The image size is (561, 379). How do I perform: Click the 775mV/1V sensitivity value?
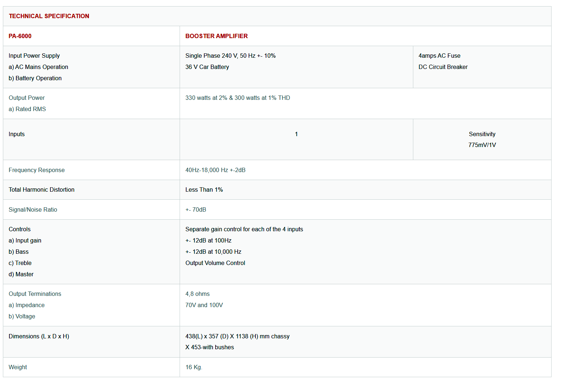482,145
